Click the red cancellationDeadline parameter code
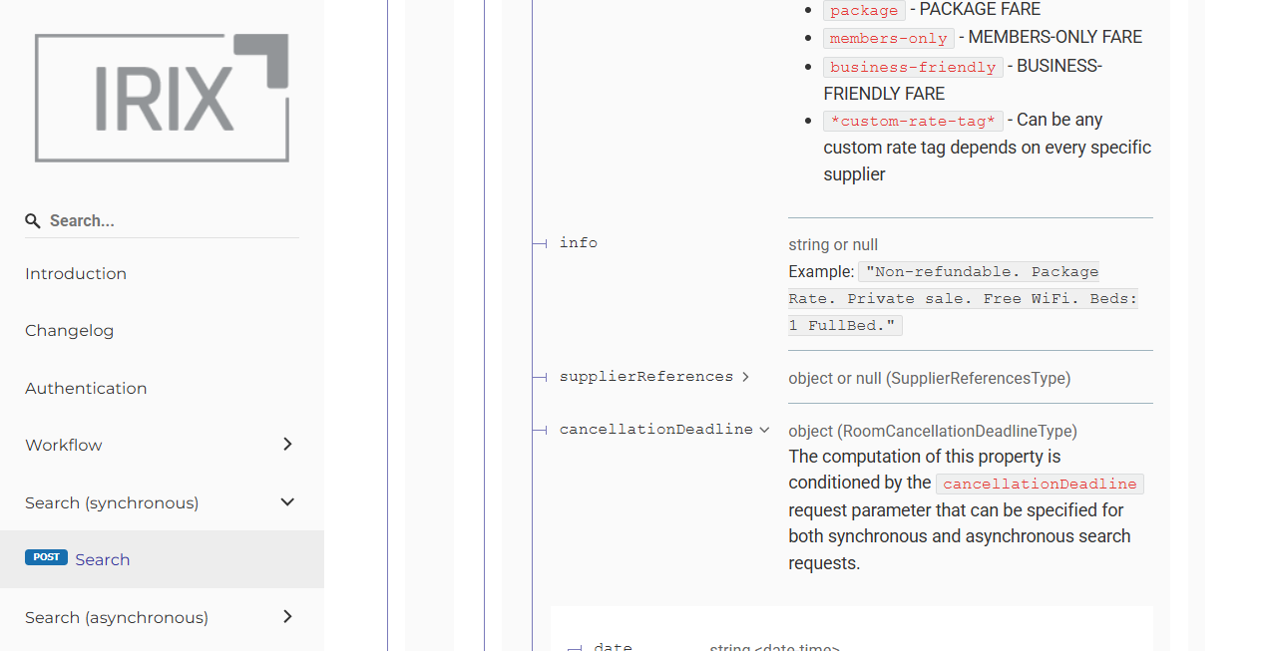Image resolution: width=1263 pixels, height=651 pixels. pos(1040,484)
